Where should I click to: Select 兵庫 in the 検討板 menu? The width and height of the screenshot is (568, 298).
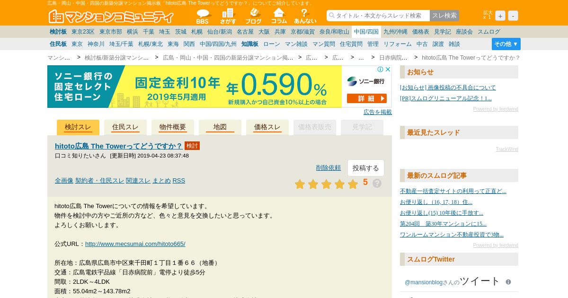click(280, 32)
